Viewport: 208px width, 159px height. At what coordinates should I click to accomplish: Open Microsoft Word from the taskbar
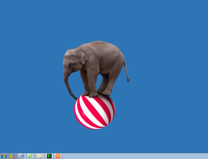(x=22, y=156)
